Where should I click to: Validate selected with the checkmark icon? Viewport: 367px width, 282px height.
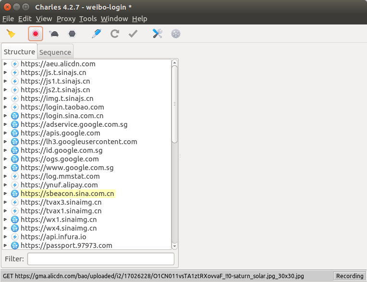(x=133, y=34)
